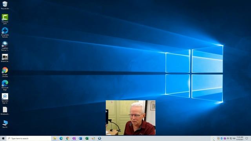The width and height of the screenshot is (251, 141).
Task: Open the round blue app at taskbar icons' end
Action: (99, 138)
